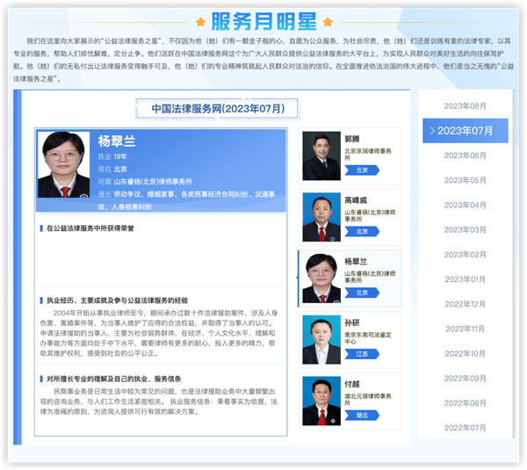Viewport: 527px width, 470px height.
Task: Click 所属 山东睿扬(北京)律师事务所 in the profile
Action: 145,182
